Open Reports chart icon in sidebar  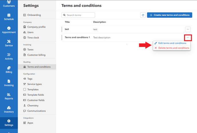9,95
